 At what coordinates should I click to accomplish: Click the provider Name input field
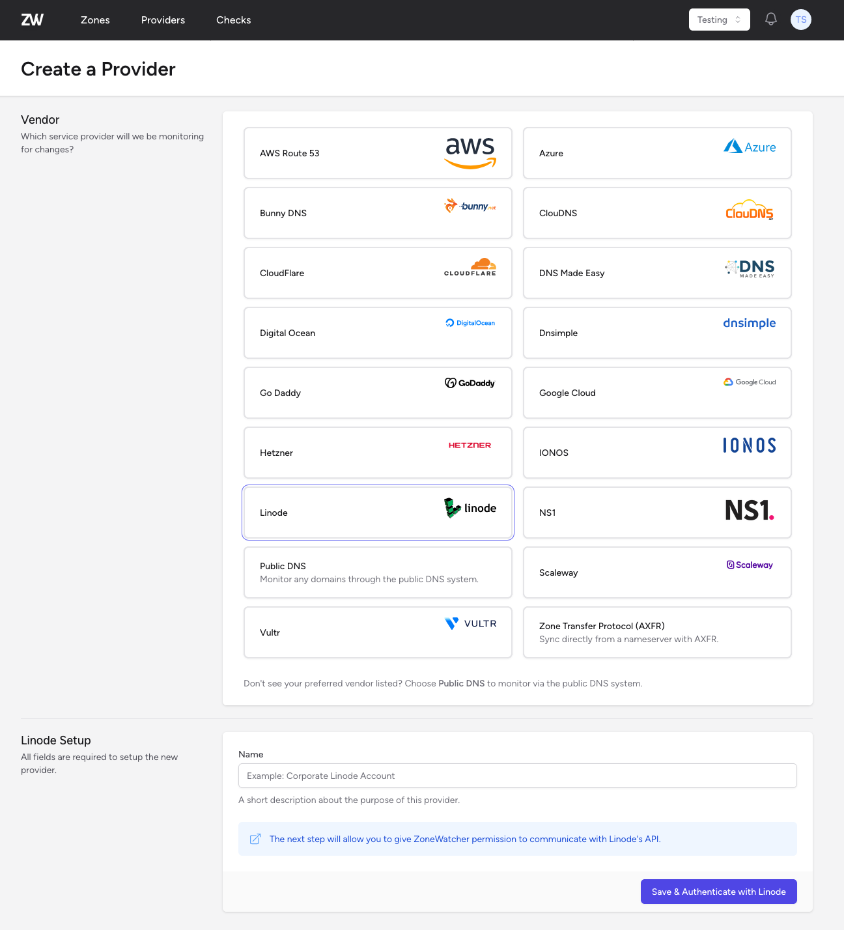tap(518, 776)
